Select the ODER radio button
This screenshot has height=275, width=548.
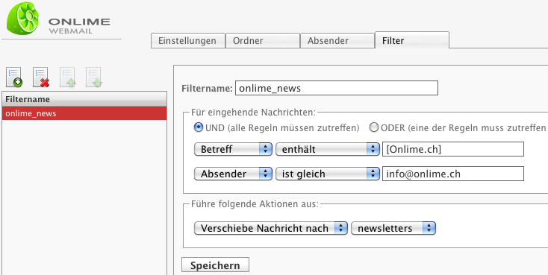coord(374,127)
